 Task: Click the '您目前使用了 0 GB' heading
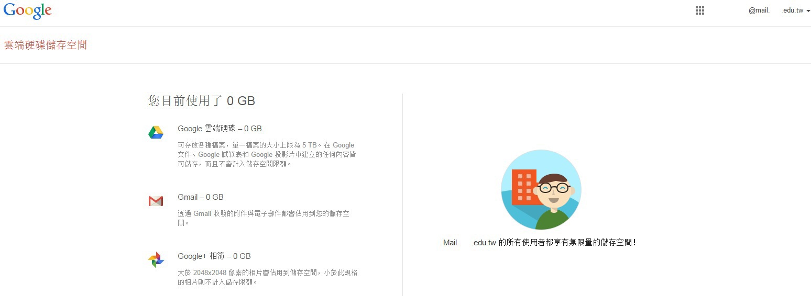(x=202, y=101)
